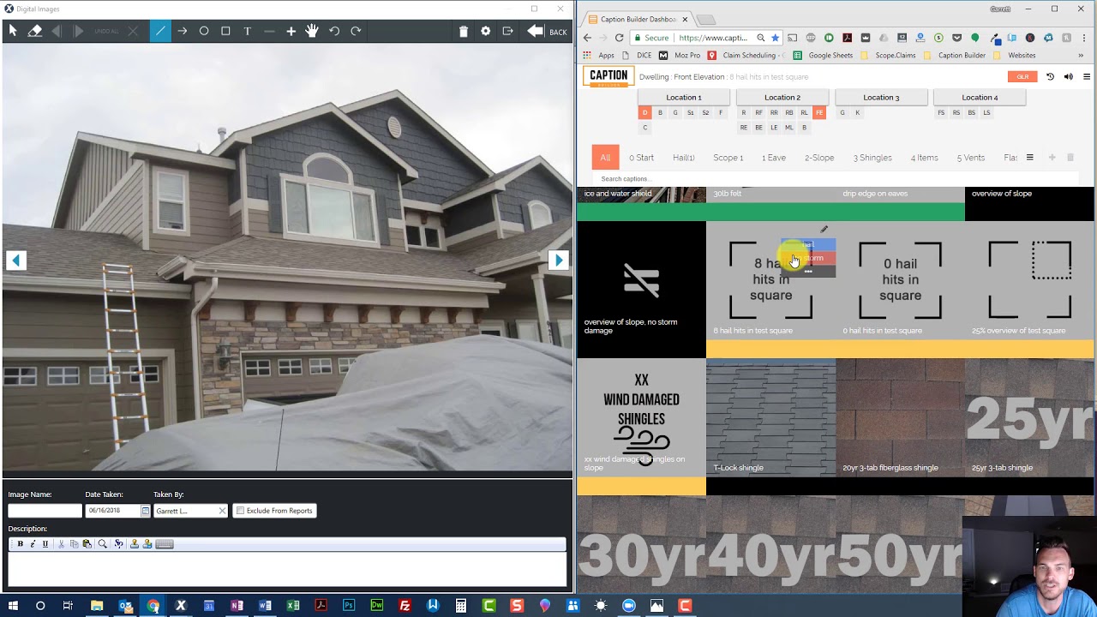Open Digital Images settings gear

tap(486, 31)
